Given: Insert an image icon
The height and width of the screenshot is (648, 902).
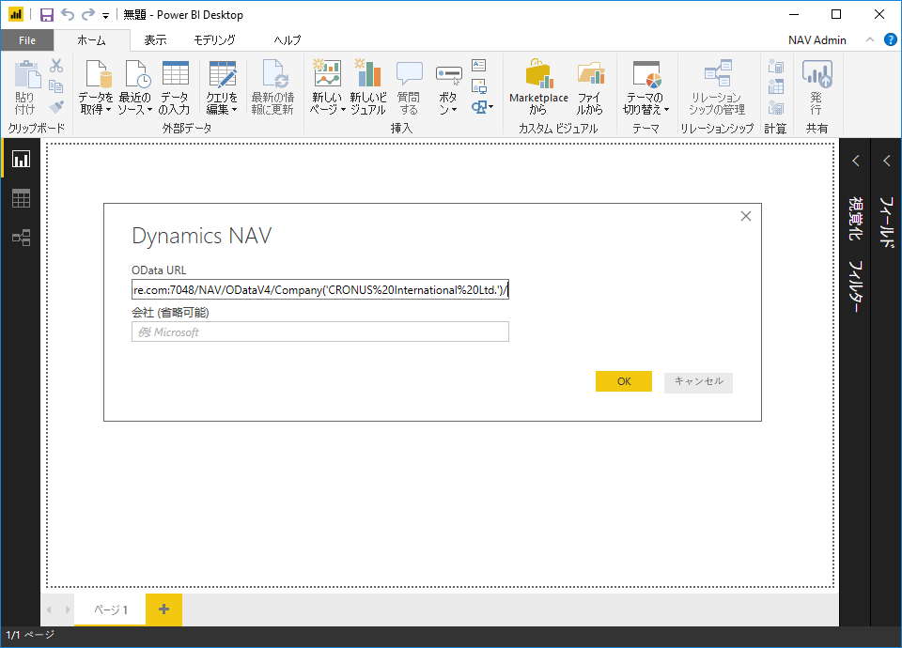Looking at the screenshot, I should (x=478, y=86).
